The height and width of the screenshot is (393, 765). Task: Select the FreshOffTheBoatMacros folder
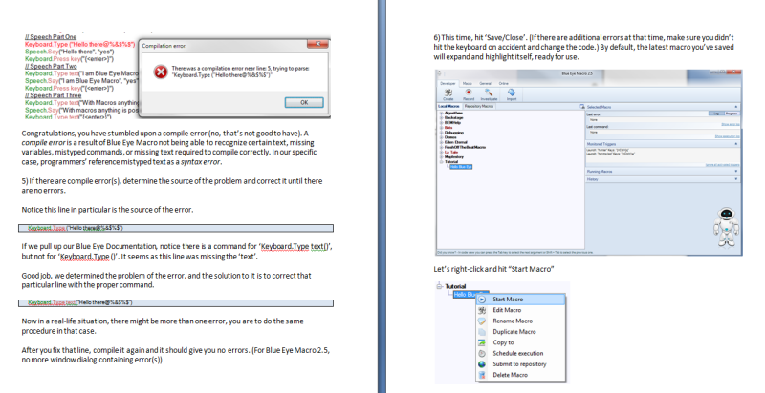(465, 147)
